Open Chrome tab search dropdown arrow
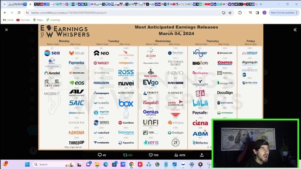 pyautogui.click(x=4, y=4)
